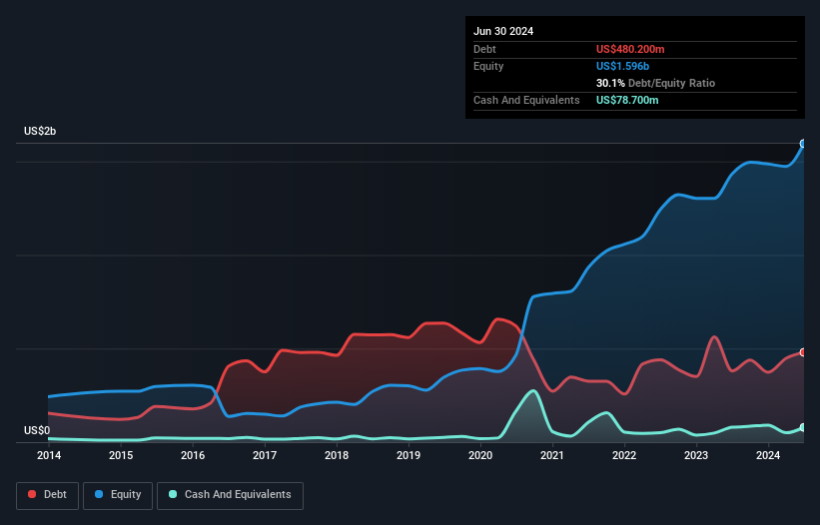Click the Cash And Equivalents tooltip label

point(526,100)
